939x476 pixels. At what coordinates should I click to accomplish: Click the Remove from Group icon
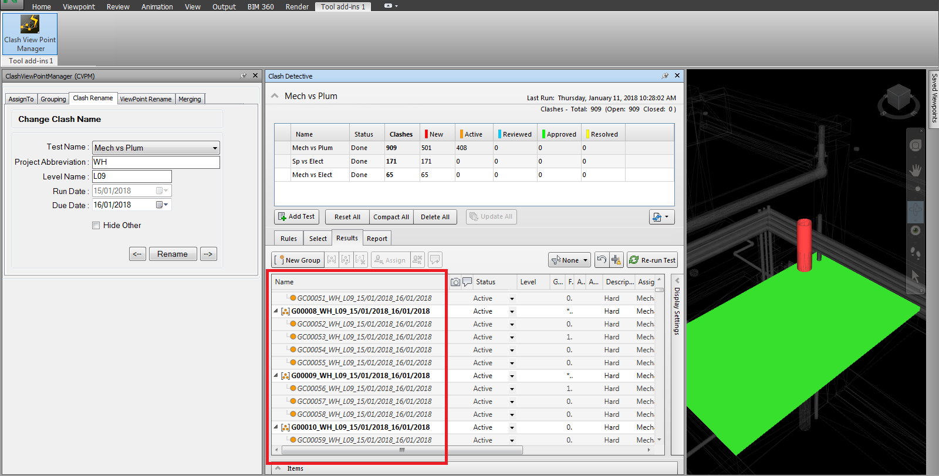[346, 260]
